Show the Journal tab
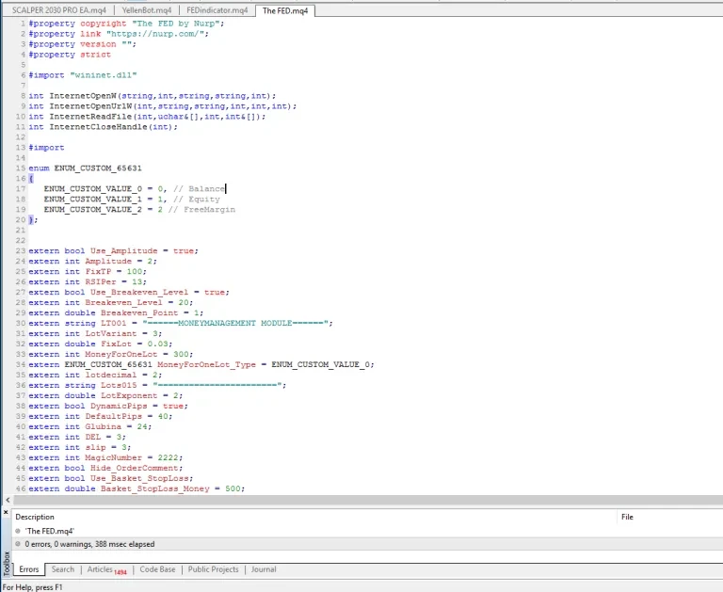The width and height of the screenshot is (723, 592). click(264, 569)
